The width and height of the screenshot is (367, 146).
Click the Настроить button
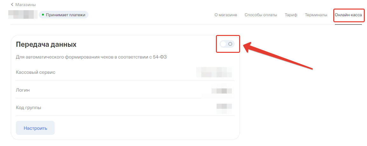[x=35, y=128]
